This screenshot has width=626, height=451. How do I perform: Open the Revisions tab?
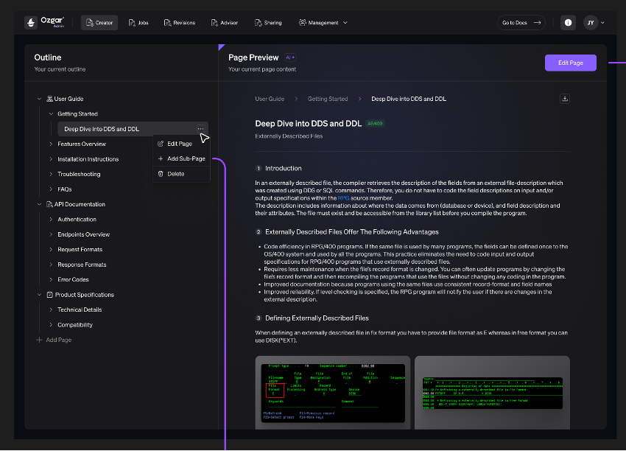(179, 23)
